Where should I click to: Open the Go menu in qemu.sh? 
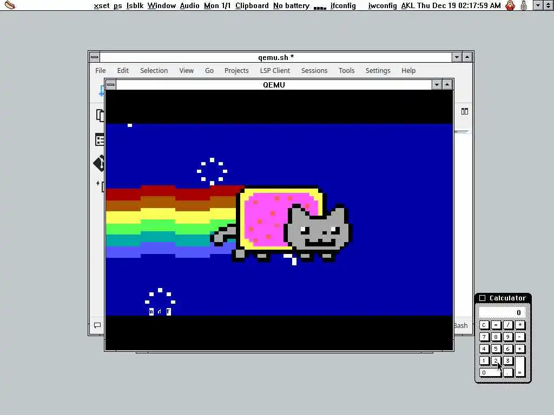[x=209, y=71]
